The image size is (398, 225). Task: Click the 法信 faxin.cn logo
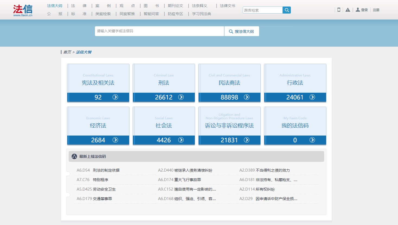click(23, 10)
